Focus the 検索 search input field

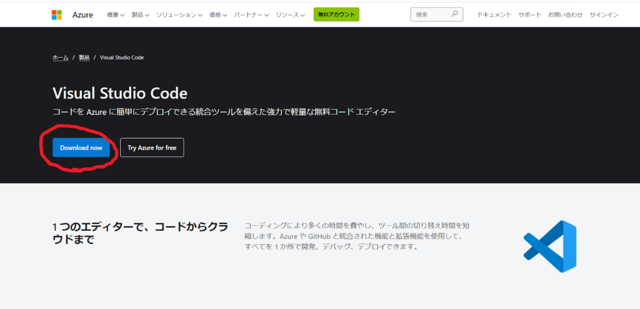point(429,14)
